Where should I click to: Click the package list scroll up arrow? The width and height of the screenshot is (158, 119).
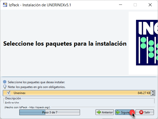(153, 92)
